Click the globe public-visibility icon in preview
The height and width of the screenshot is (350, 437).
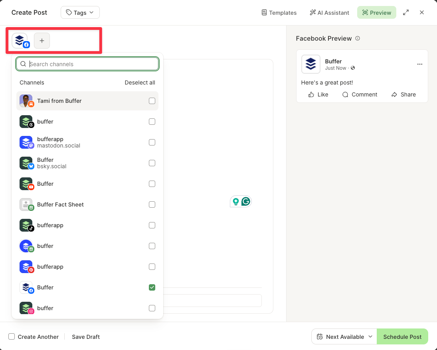[x=352, y=68]
